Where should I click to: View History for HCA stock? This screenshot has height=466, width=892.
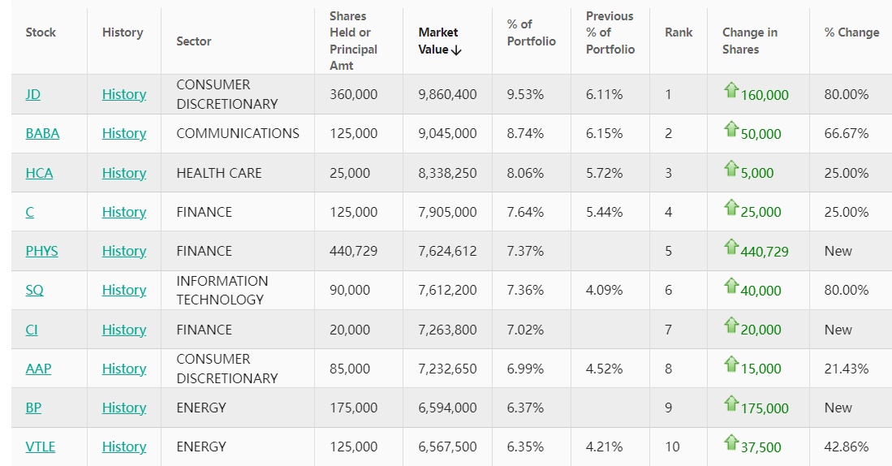124,173
